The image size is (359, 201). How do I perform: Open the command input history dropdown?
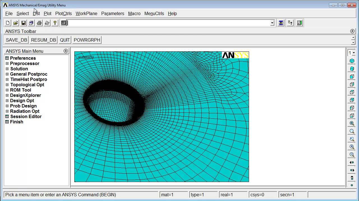coord(272,23)
